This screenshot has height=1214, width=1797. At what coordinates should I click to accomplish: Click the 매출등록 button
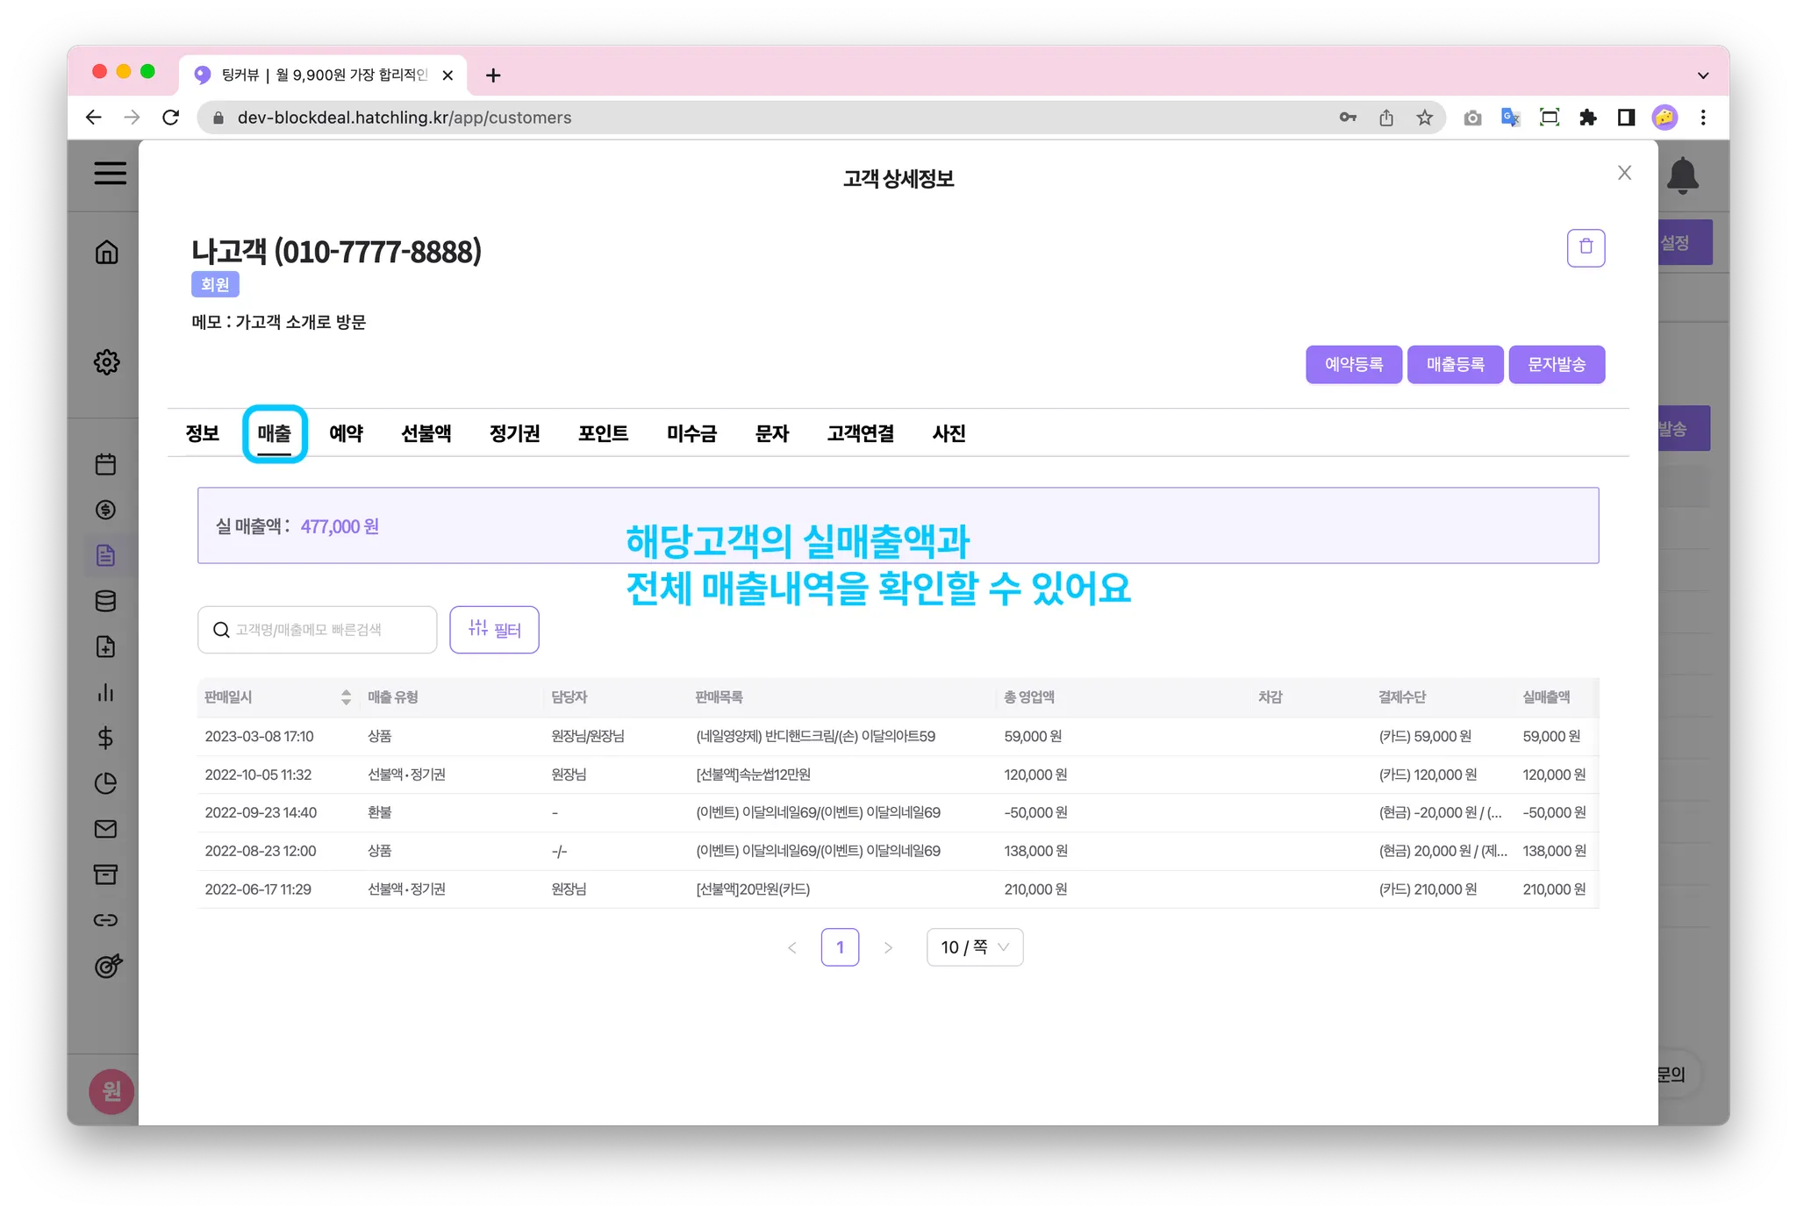click(1455, 365)
